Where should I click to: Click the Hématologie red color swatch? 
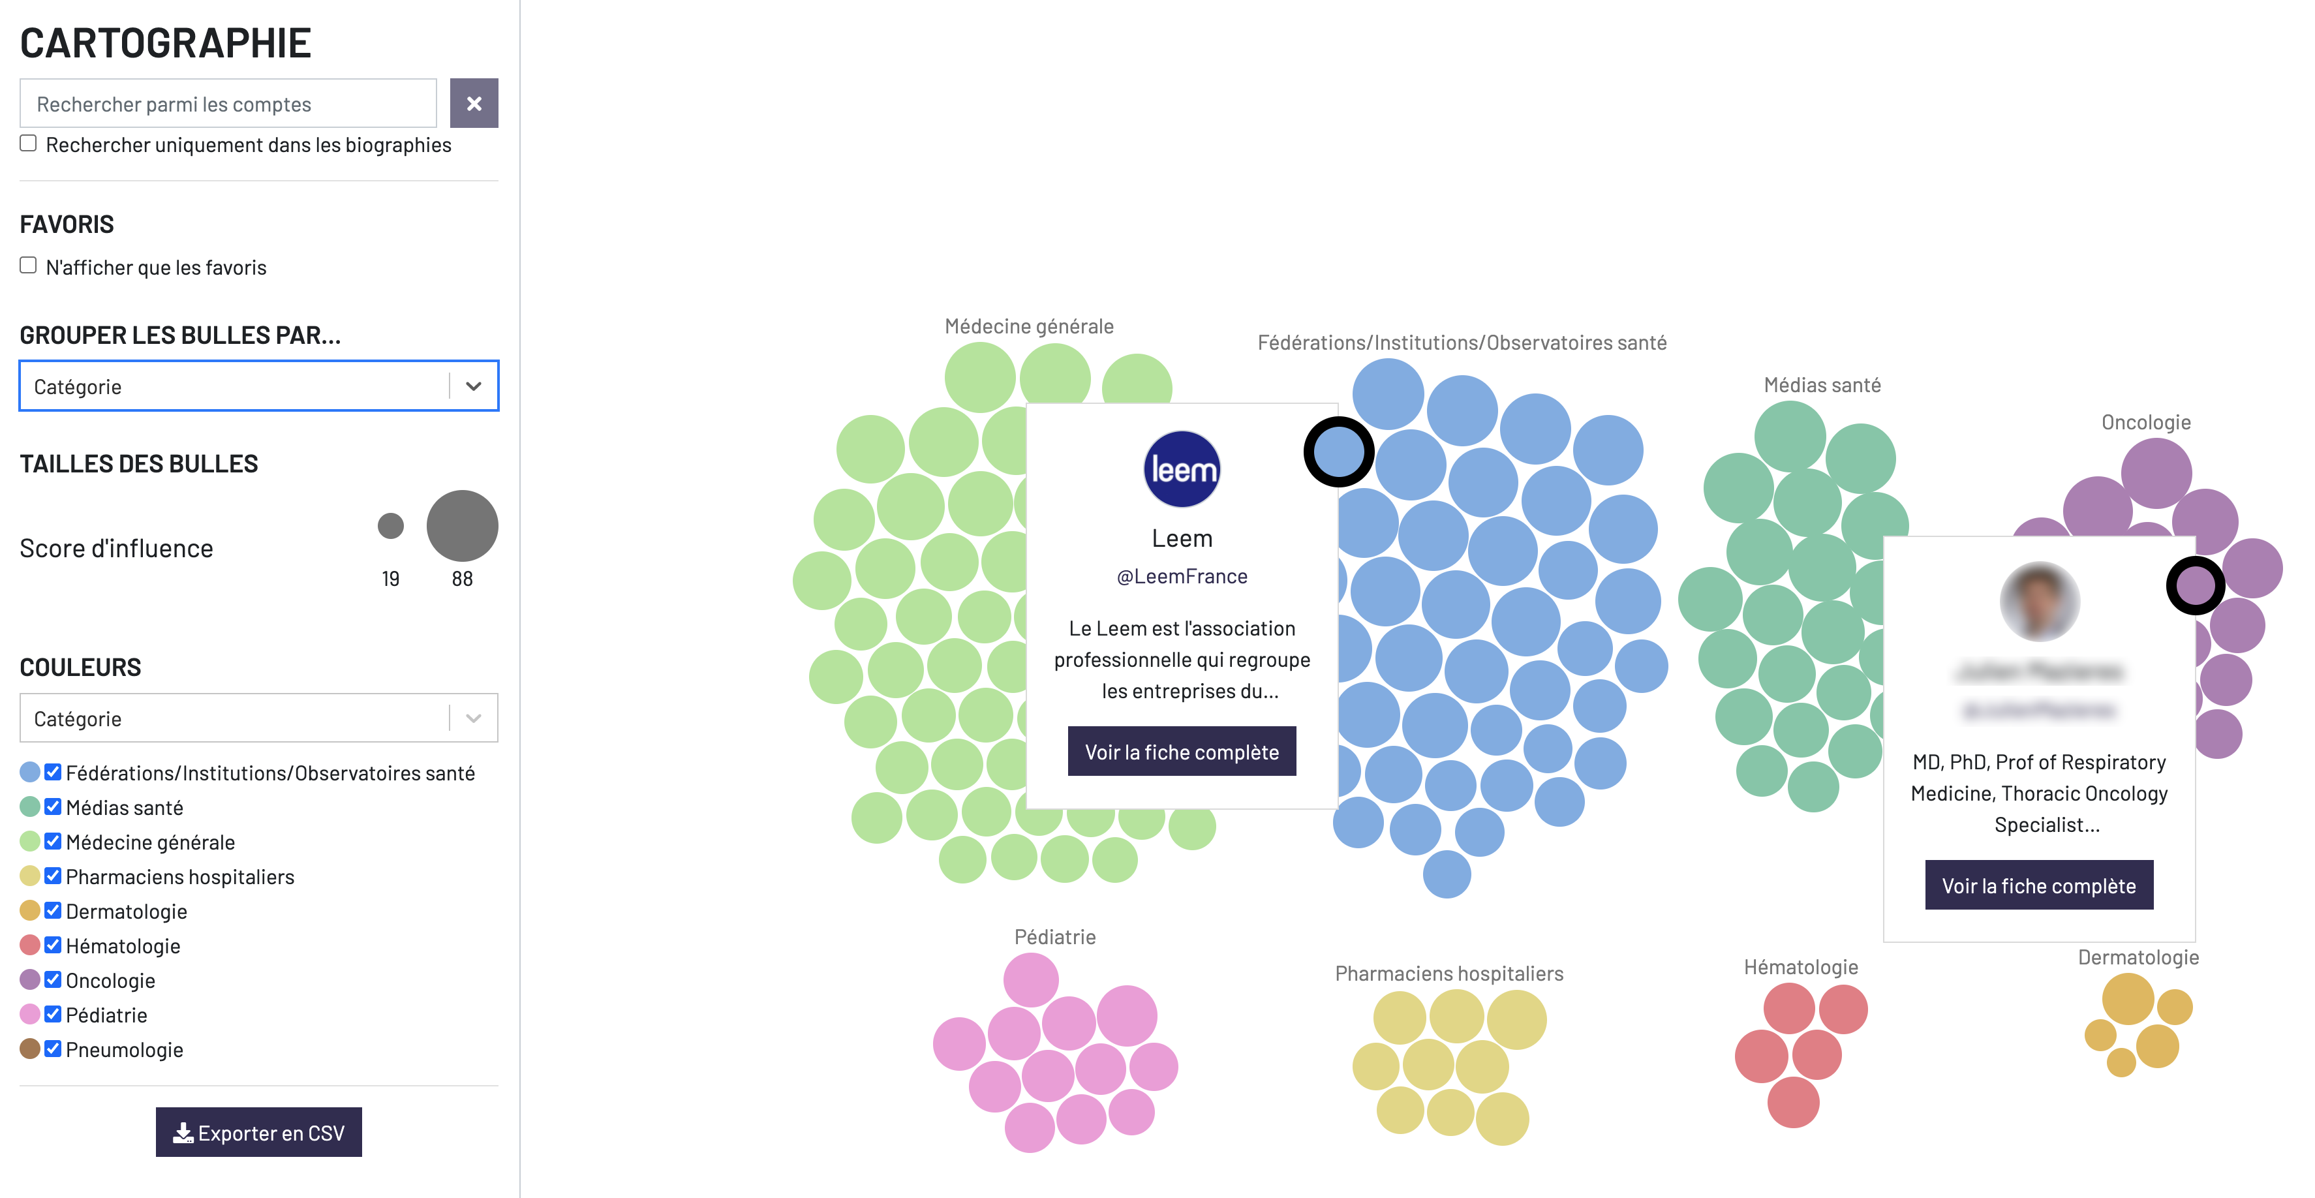coord(29,945)
